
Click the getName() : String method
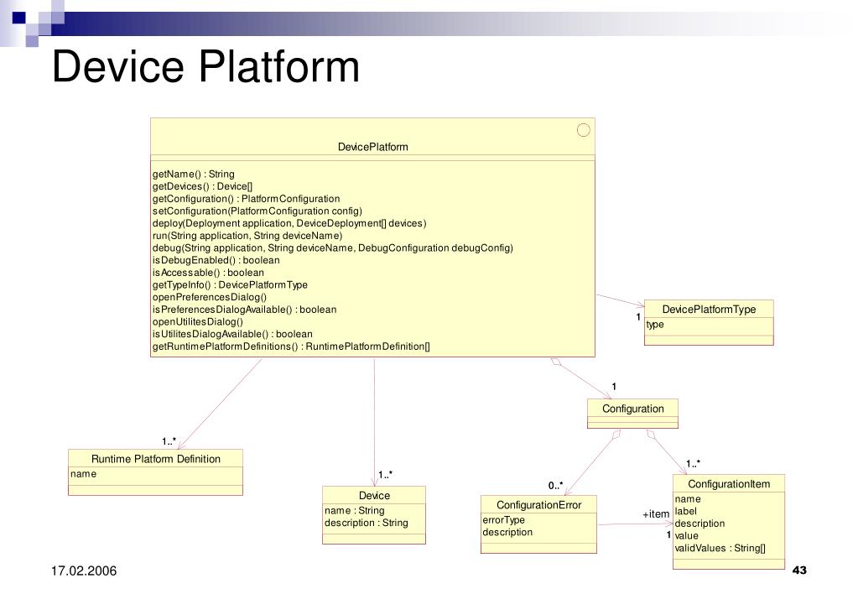pos(193,175)
